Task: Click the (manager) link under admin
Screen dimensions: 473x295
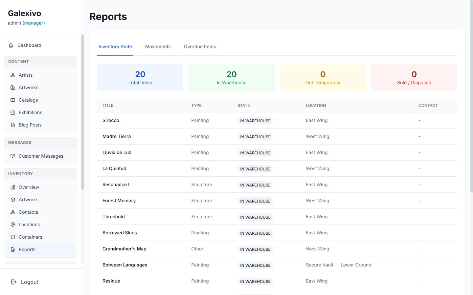Action: [x=34, y=23]
